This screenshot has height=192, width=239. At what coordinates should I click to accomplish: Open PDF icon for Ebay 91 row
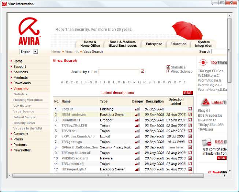tap(190, 109)
